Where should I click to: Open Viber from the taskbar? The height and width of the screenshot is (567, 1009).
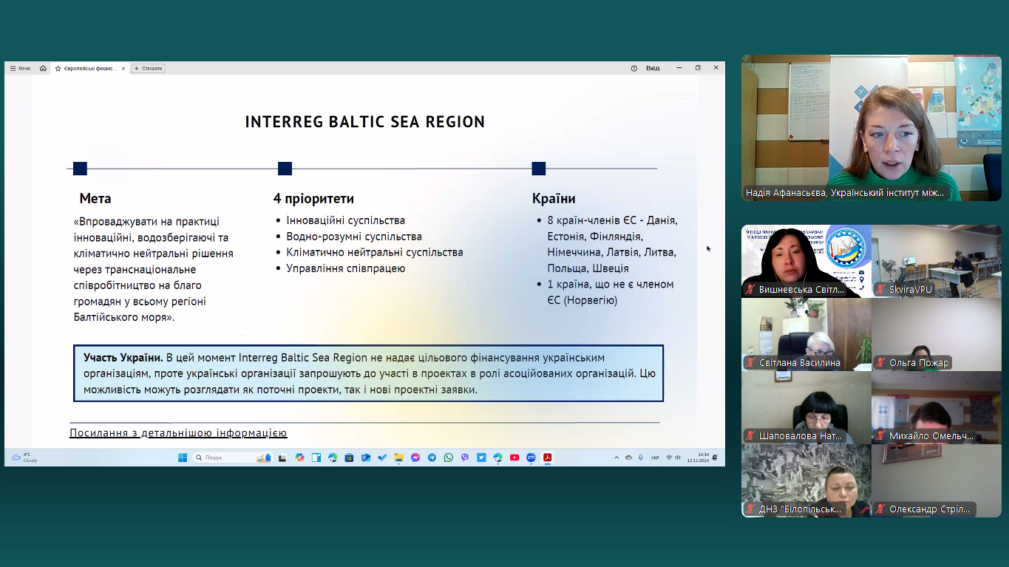tap(465, 458)
